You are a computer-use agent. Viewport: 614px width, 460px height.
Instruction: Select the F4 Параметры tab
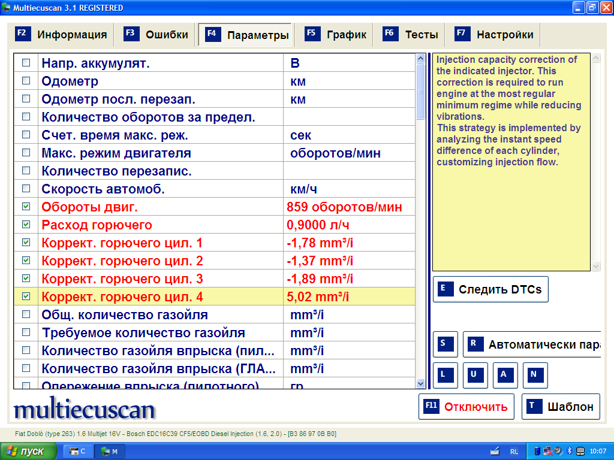coord(245,35)
